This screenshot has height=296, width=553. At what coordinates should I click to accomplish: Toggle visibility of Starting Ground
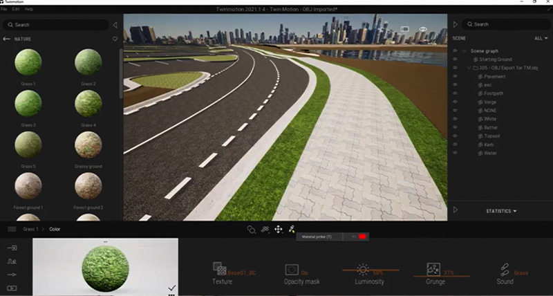(456, 59)
